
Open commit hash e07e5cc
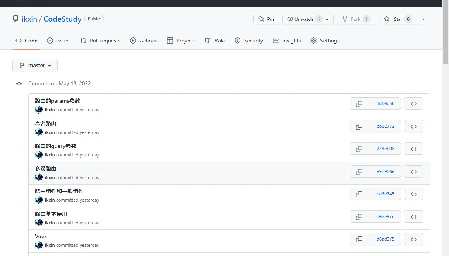coord(386,217)
